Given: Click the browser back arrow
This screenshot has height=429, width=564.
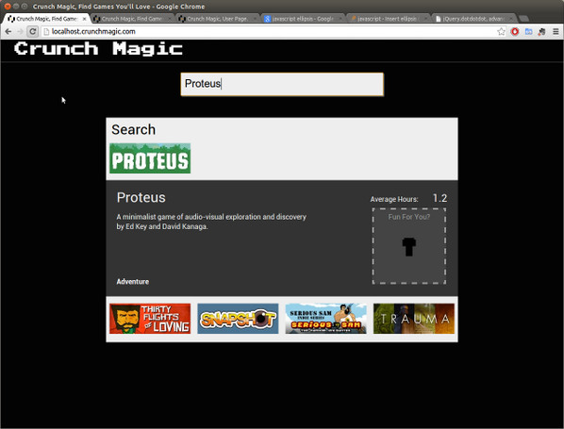Looking at the screenshot, I should click(x=8, y=32).
